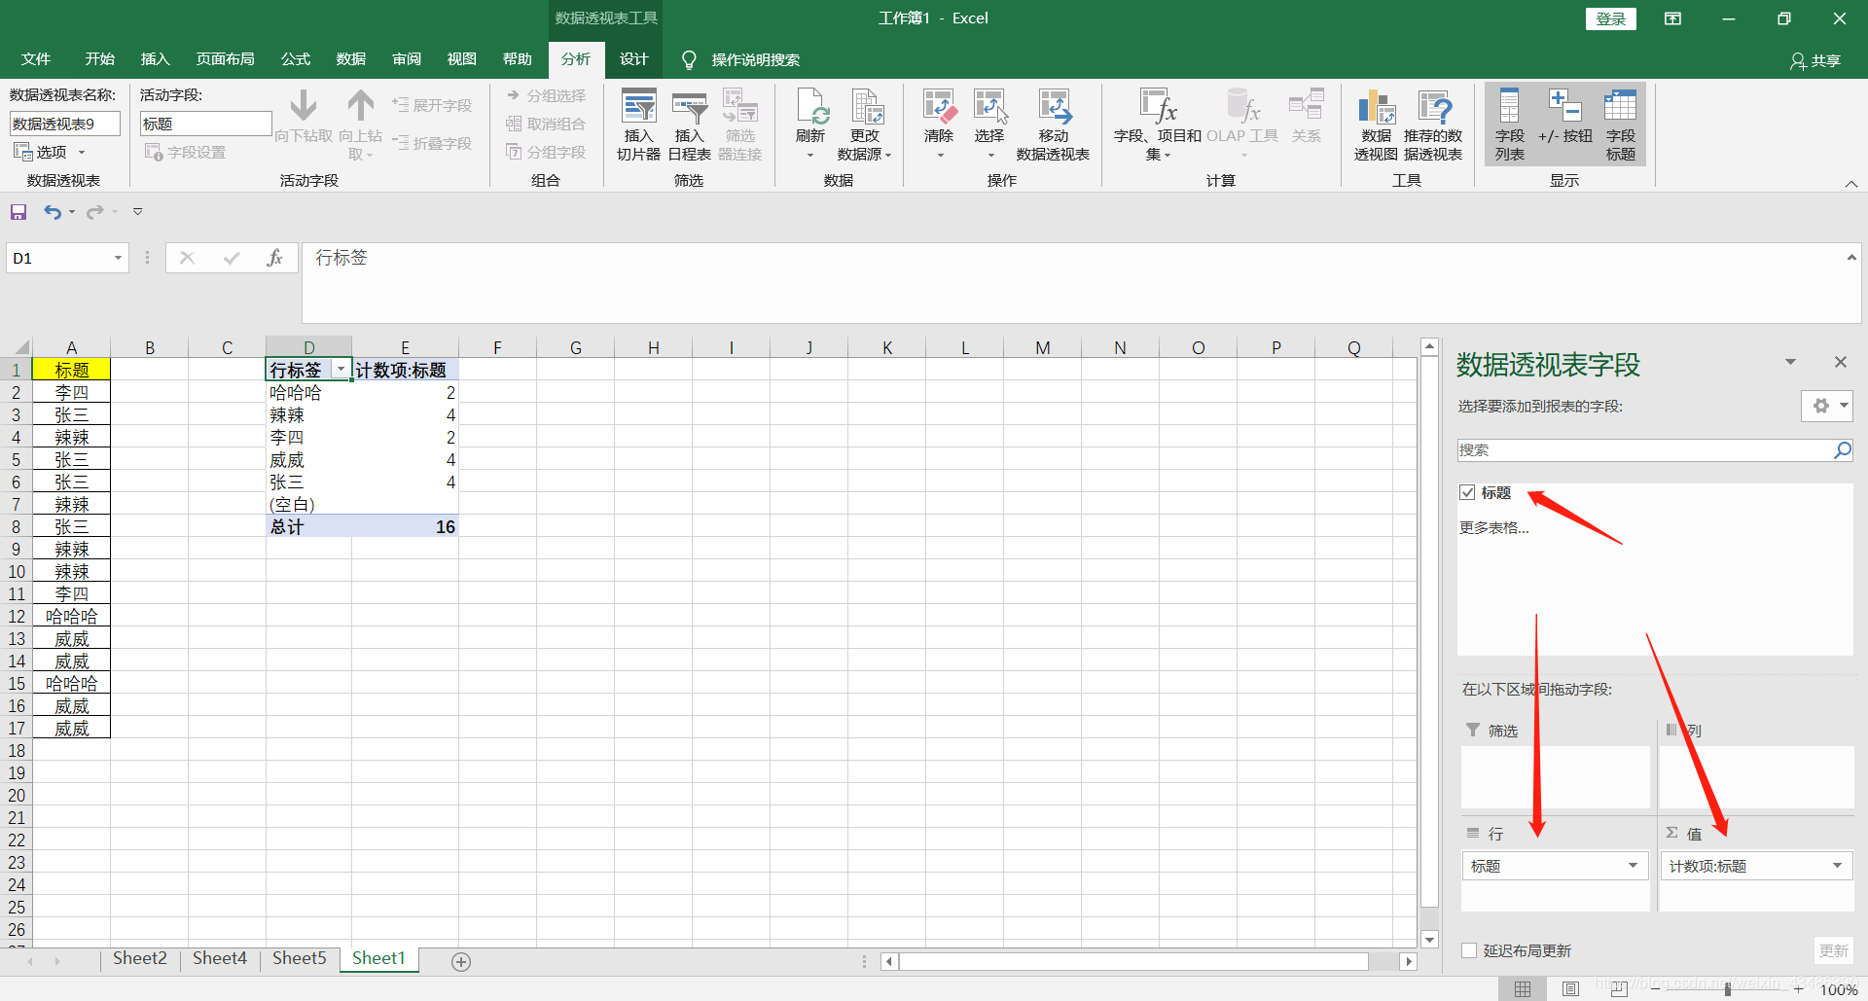The image size is (1868, 1001).
Task: Click the Undo arrow icon
Action: (53, 211)
